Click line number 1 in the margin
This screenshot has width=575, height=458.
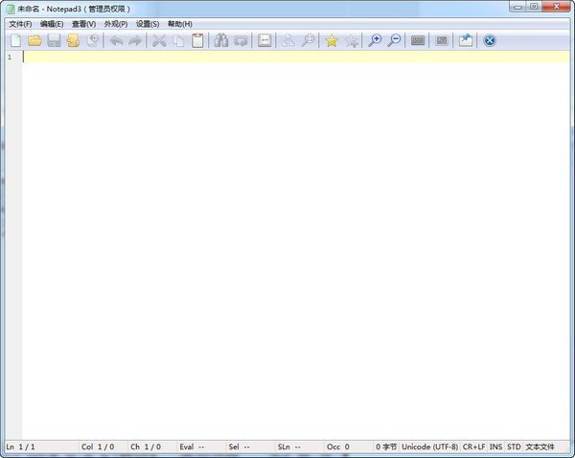10,57
